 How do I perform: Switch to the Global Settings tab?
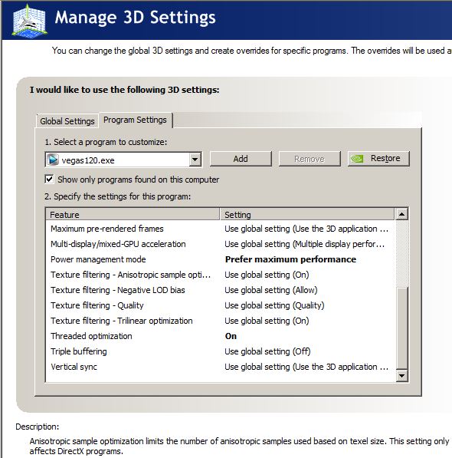[x=67, y=121]
